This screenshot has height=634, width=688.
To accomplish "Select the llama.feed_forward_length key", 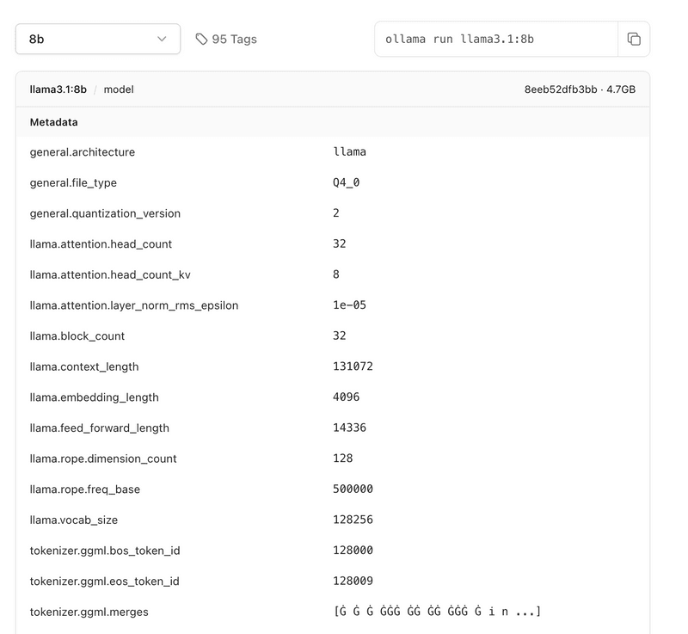I will point(100,428).
